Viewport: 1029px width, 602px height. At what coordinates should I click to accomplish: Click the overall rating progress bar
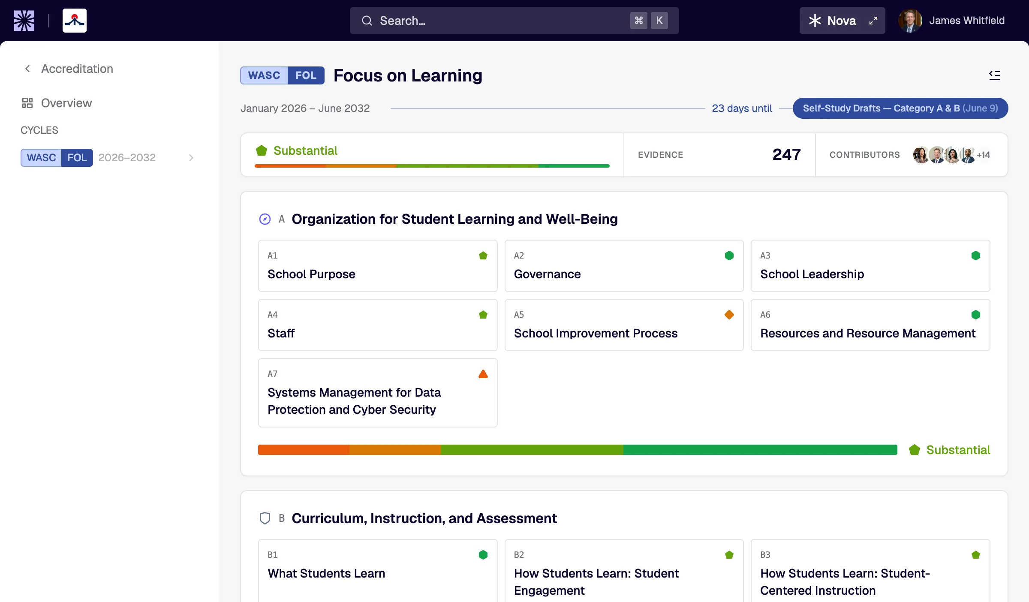(432, 166)
